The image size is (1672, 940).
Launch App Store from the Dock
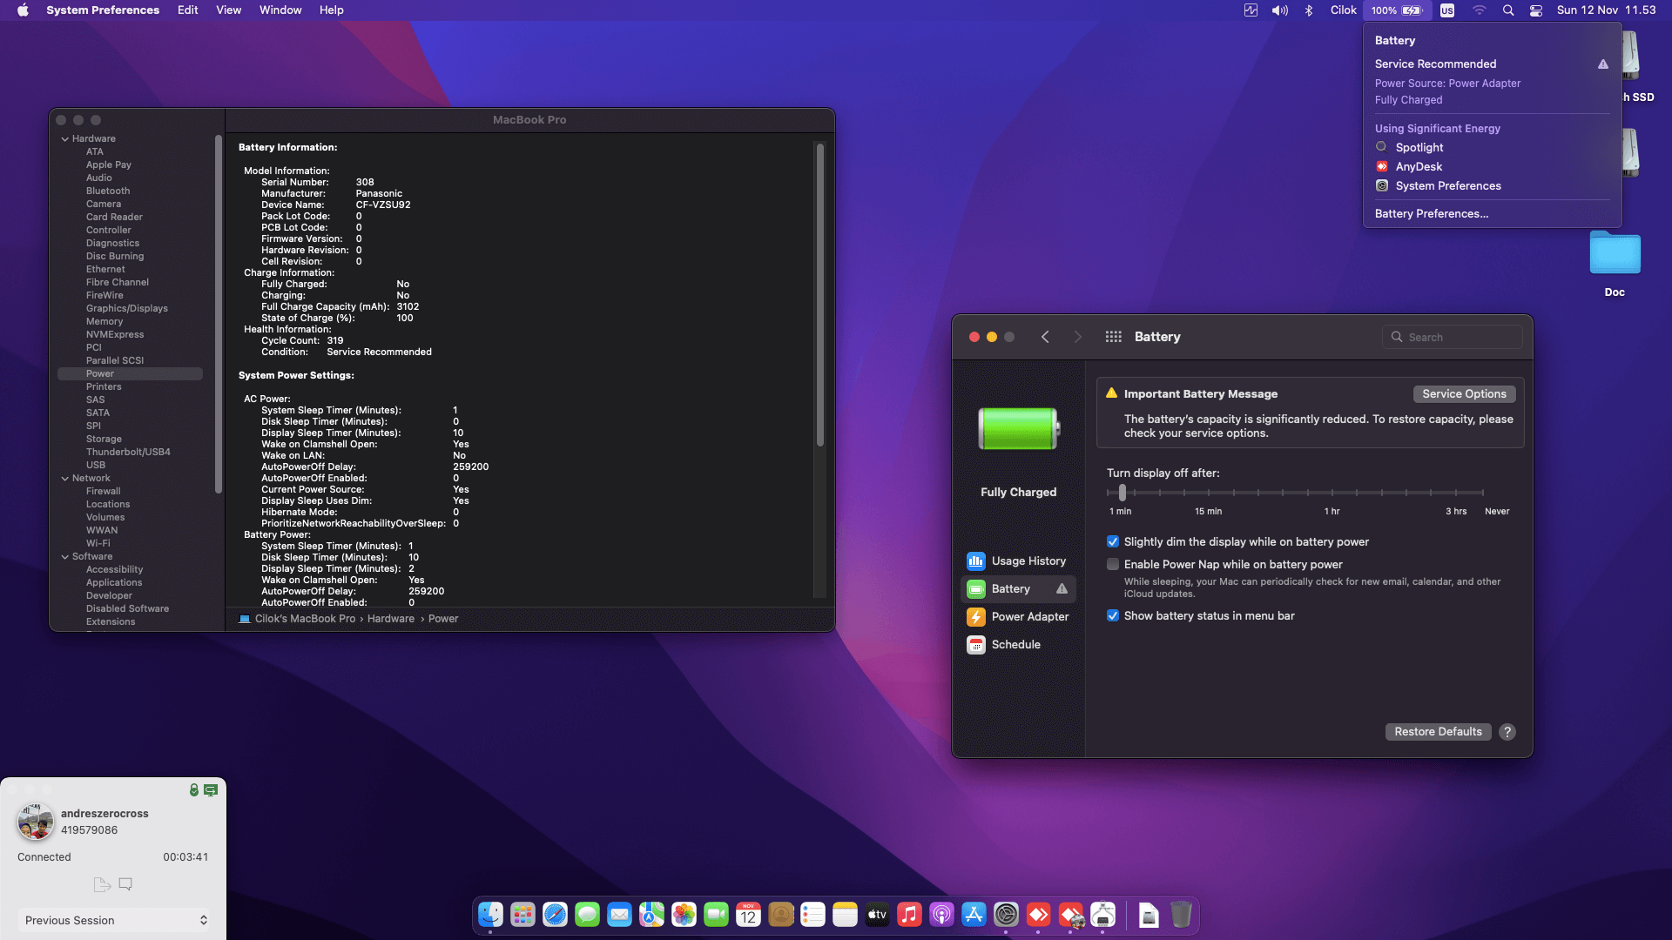974,915
